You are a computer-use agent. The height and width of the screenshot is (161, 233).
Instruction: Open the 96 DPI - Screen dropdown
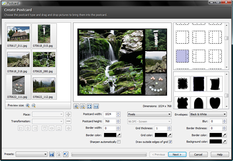(x=149, y=121)
